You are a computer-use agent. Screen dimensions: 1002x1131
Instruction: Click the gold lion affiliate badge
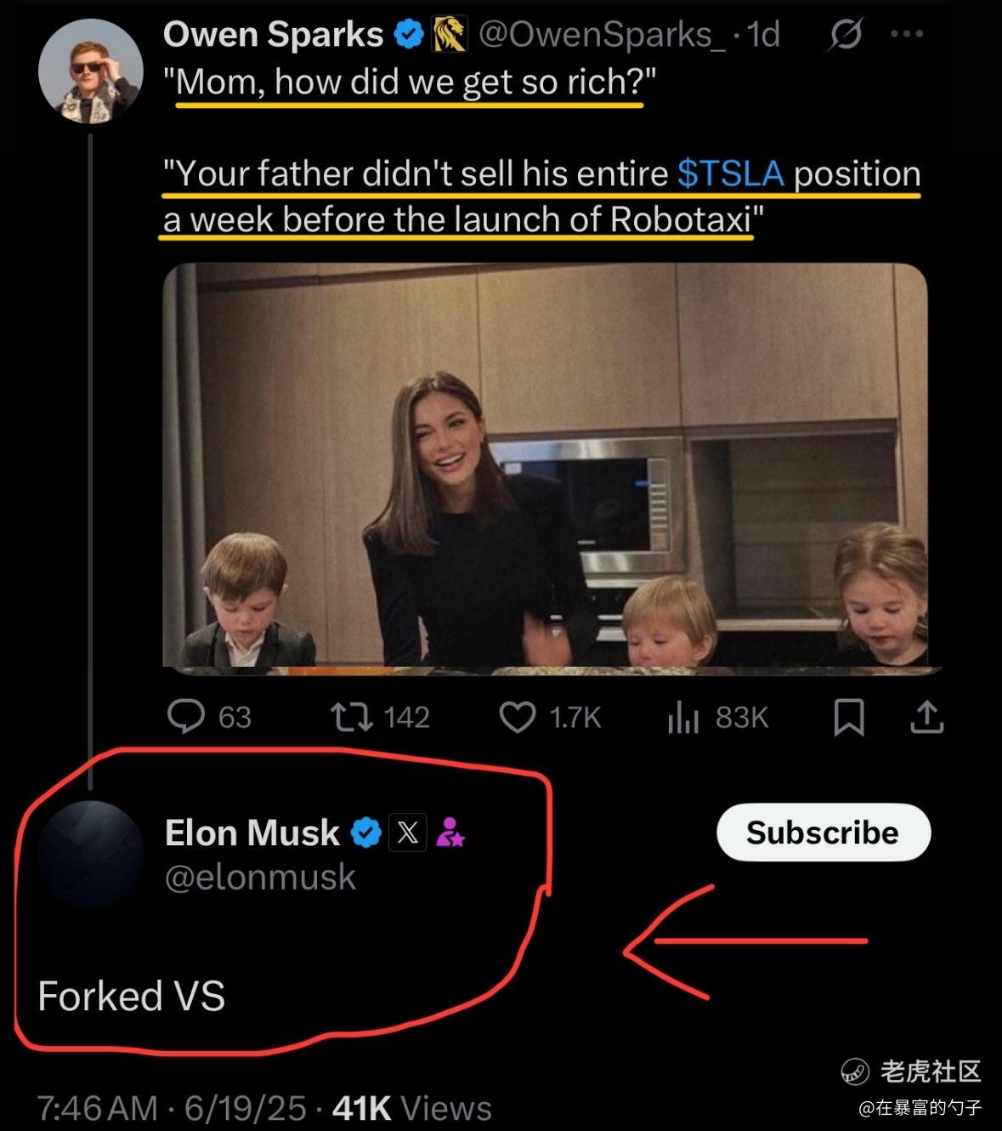(x=450, y=35)
